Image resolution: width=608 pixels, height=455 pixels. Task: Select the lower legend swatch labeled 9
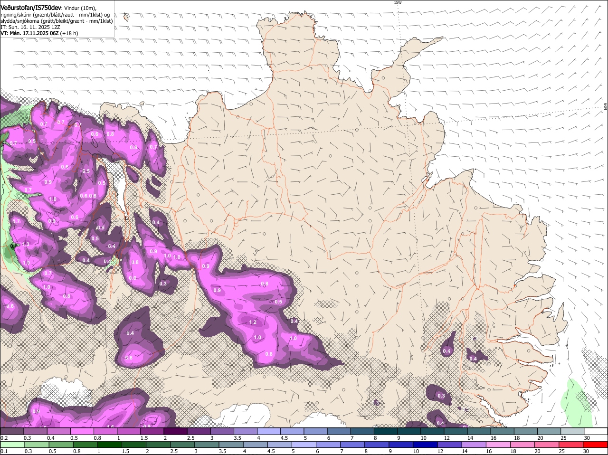pos(401,445)
